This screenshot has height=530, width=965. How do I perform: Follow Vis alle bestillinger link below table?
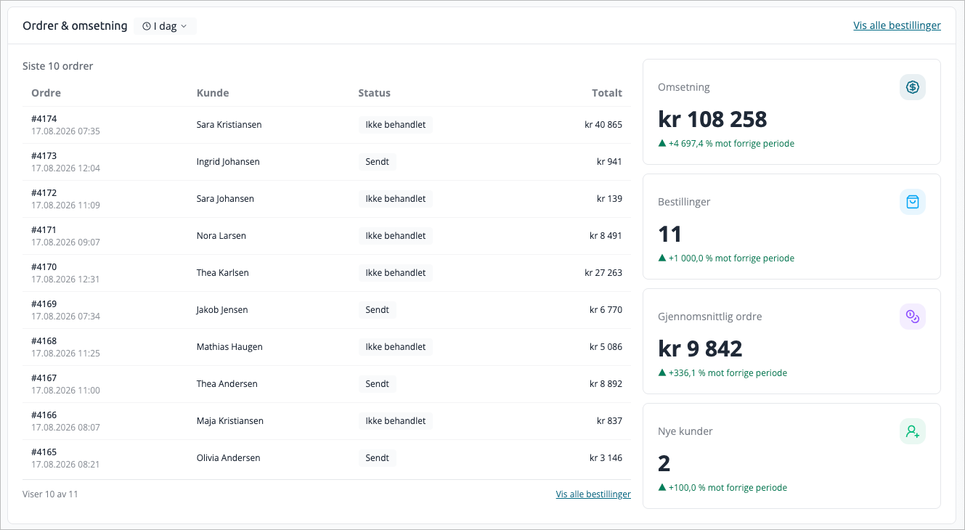click(x=593, y=494)
